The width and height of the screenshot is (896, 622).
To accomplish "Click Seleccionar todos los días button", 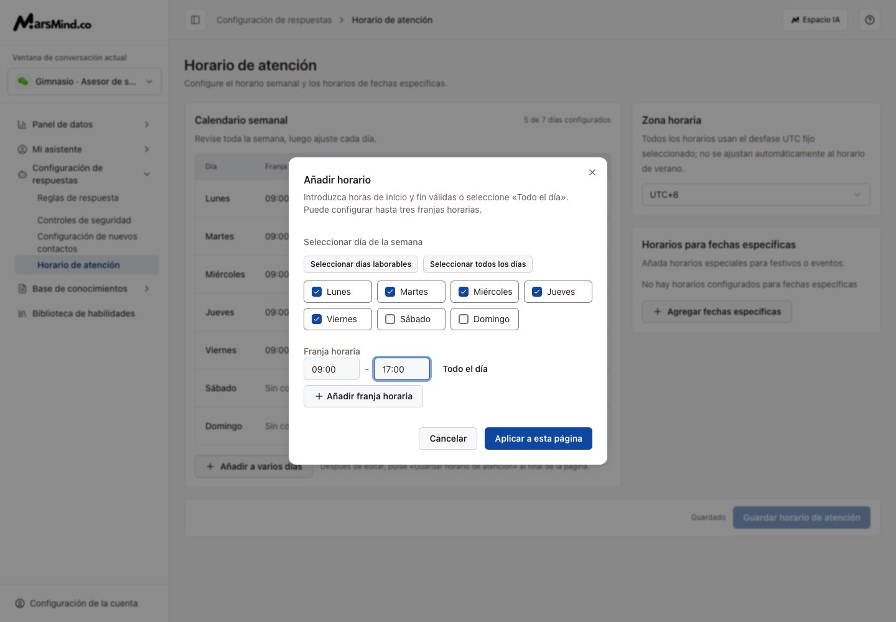I will click(478, 264).
